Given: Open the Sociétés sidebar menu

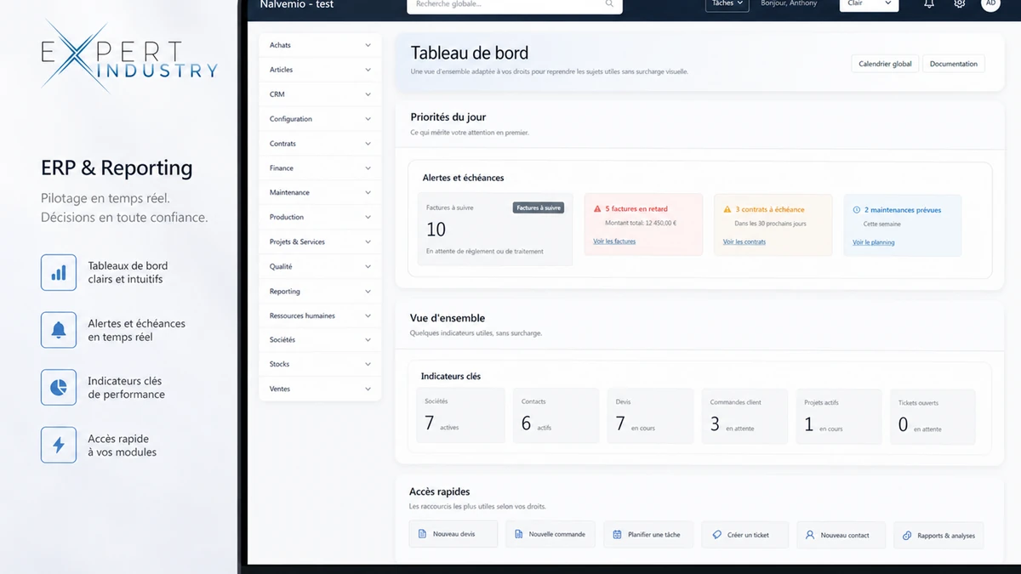Looking at the screenshot, I should point(320,339).
